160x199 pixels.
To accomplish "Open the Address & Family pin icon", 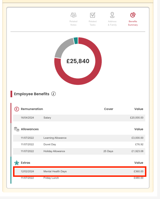I will [112, 15].
